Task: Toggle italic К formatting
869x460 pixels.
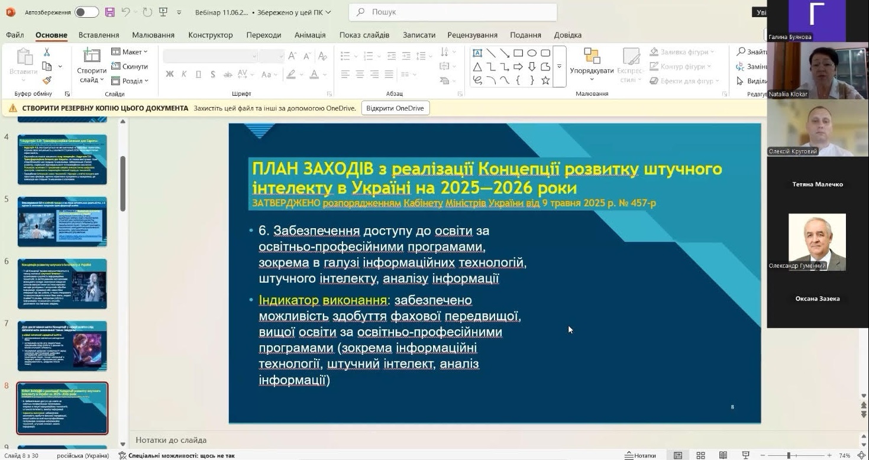Action: pos(184,74)
